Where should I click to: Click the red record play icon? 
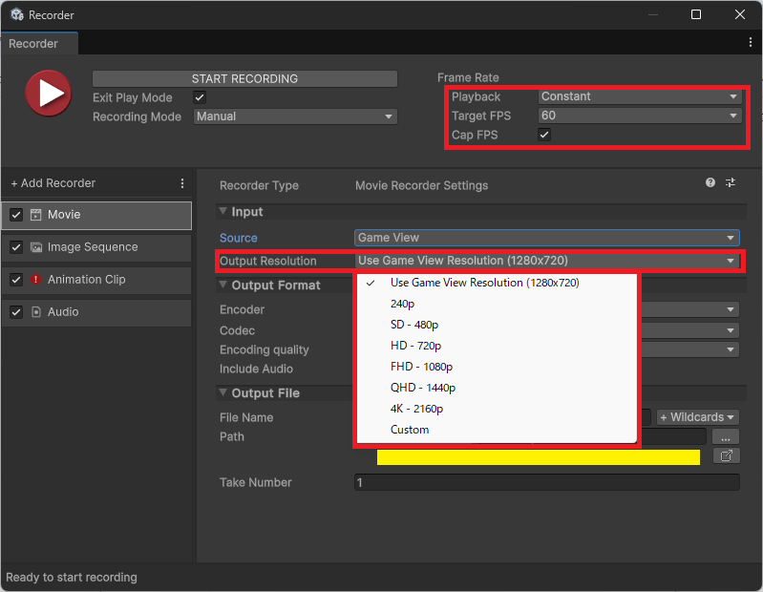(48, 94)
